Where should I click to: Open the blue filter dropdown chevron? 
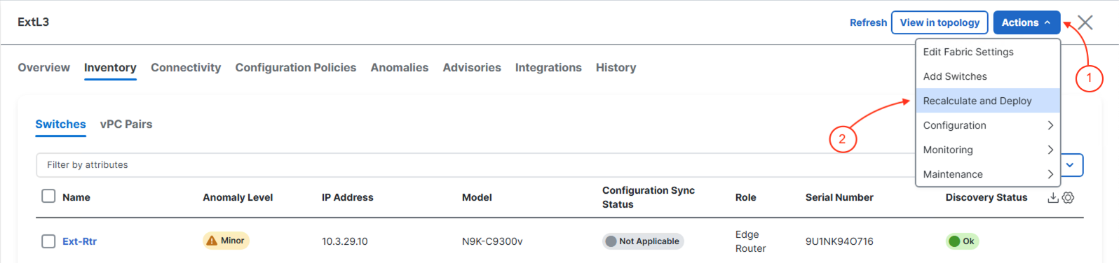[x=1071, y=165]
